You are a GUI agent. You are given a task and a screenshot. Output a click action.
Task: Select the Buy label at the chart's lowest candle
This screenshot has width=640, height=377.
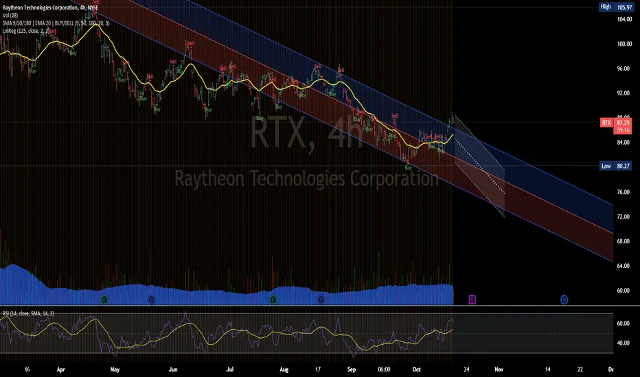coord(408,168)
